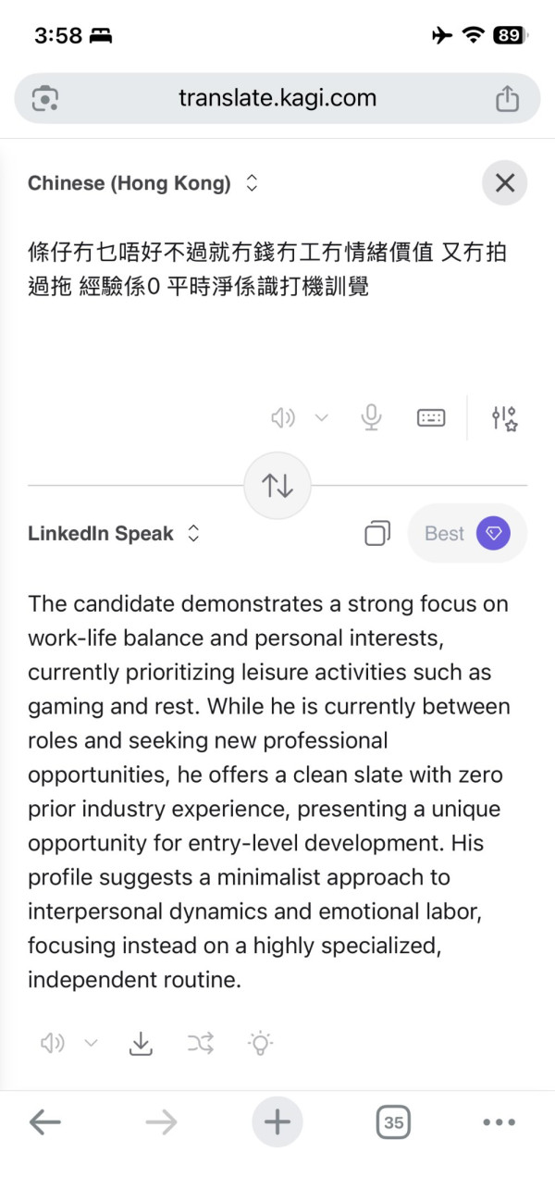Open the tab switcher showing 35 tabs
The image size is (555, 1202).
coord(393,1122)
